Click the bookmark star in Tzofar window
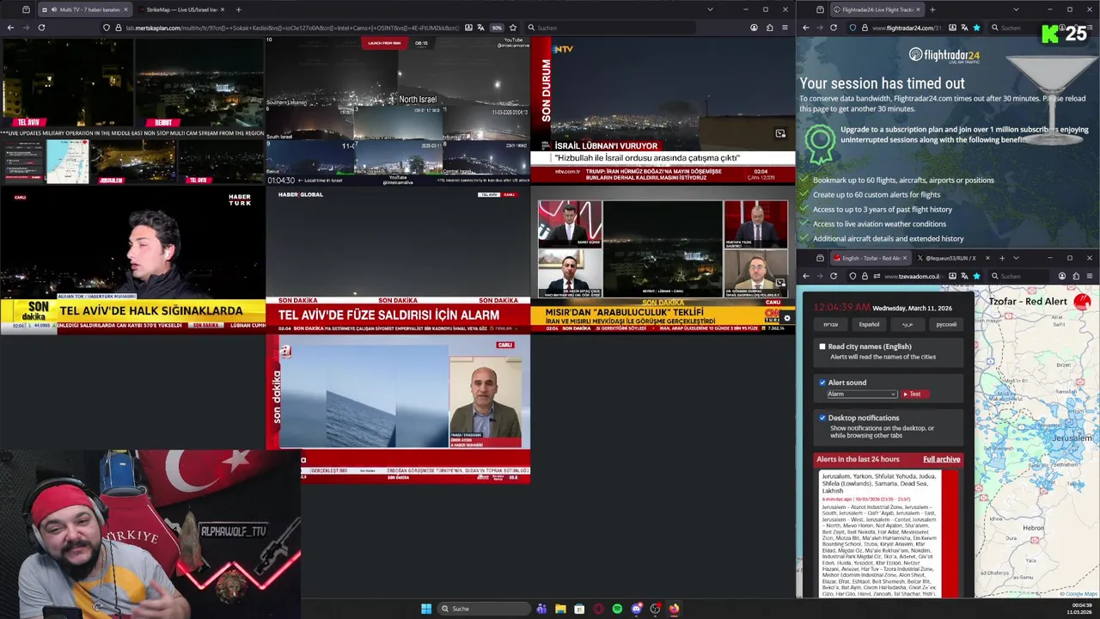Image resolution: width=1100 pixels, height=619 pixels. [x=977, y=276]
